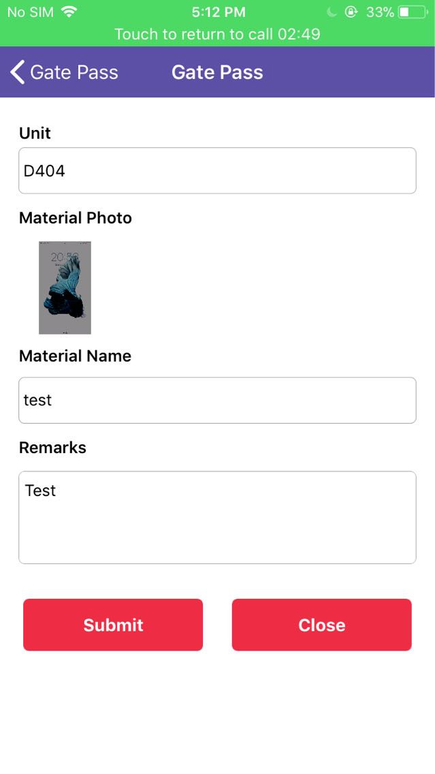The height and width of the screenshot is (774, 435).
Task: Tap the Unit label
Action: [x=35, y=133]
